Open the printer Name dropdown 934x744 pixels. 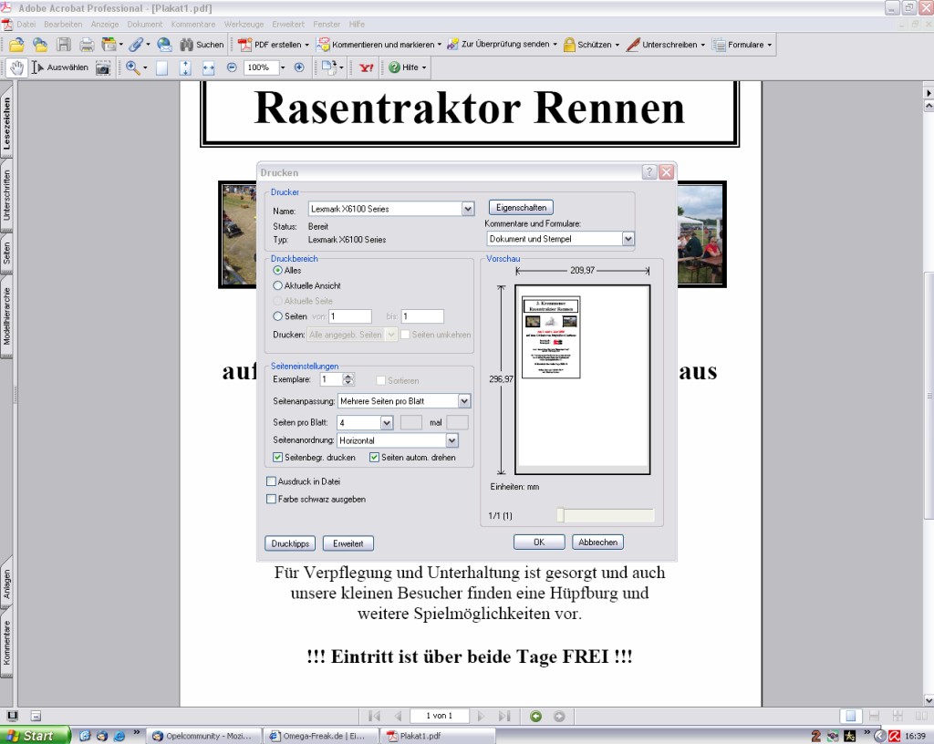[x=468, y=209]
